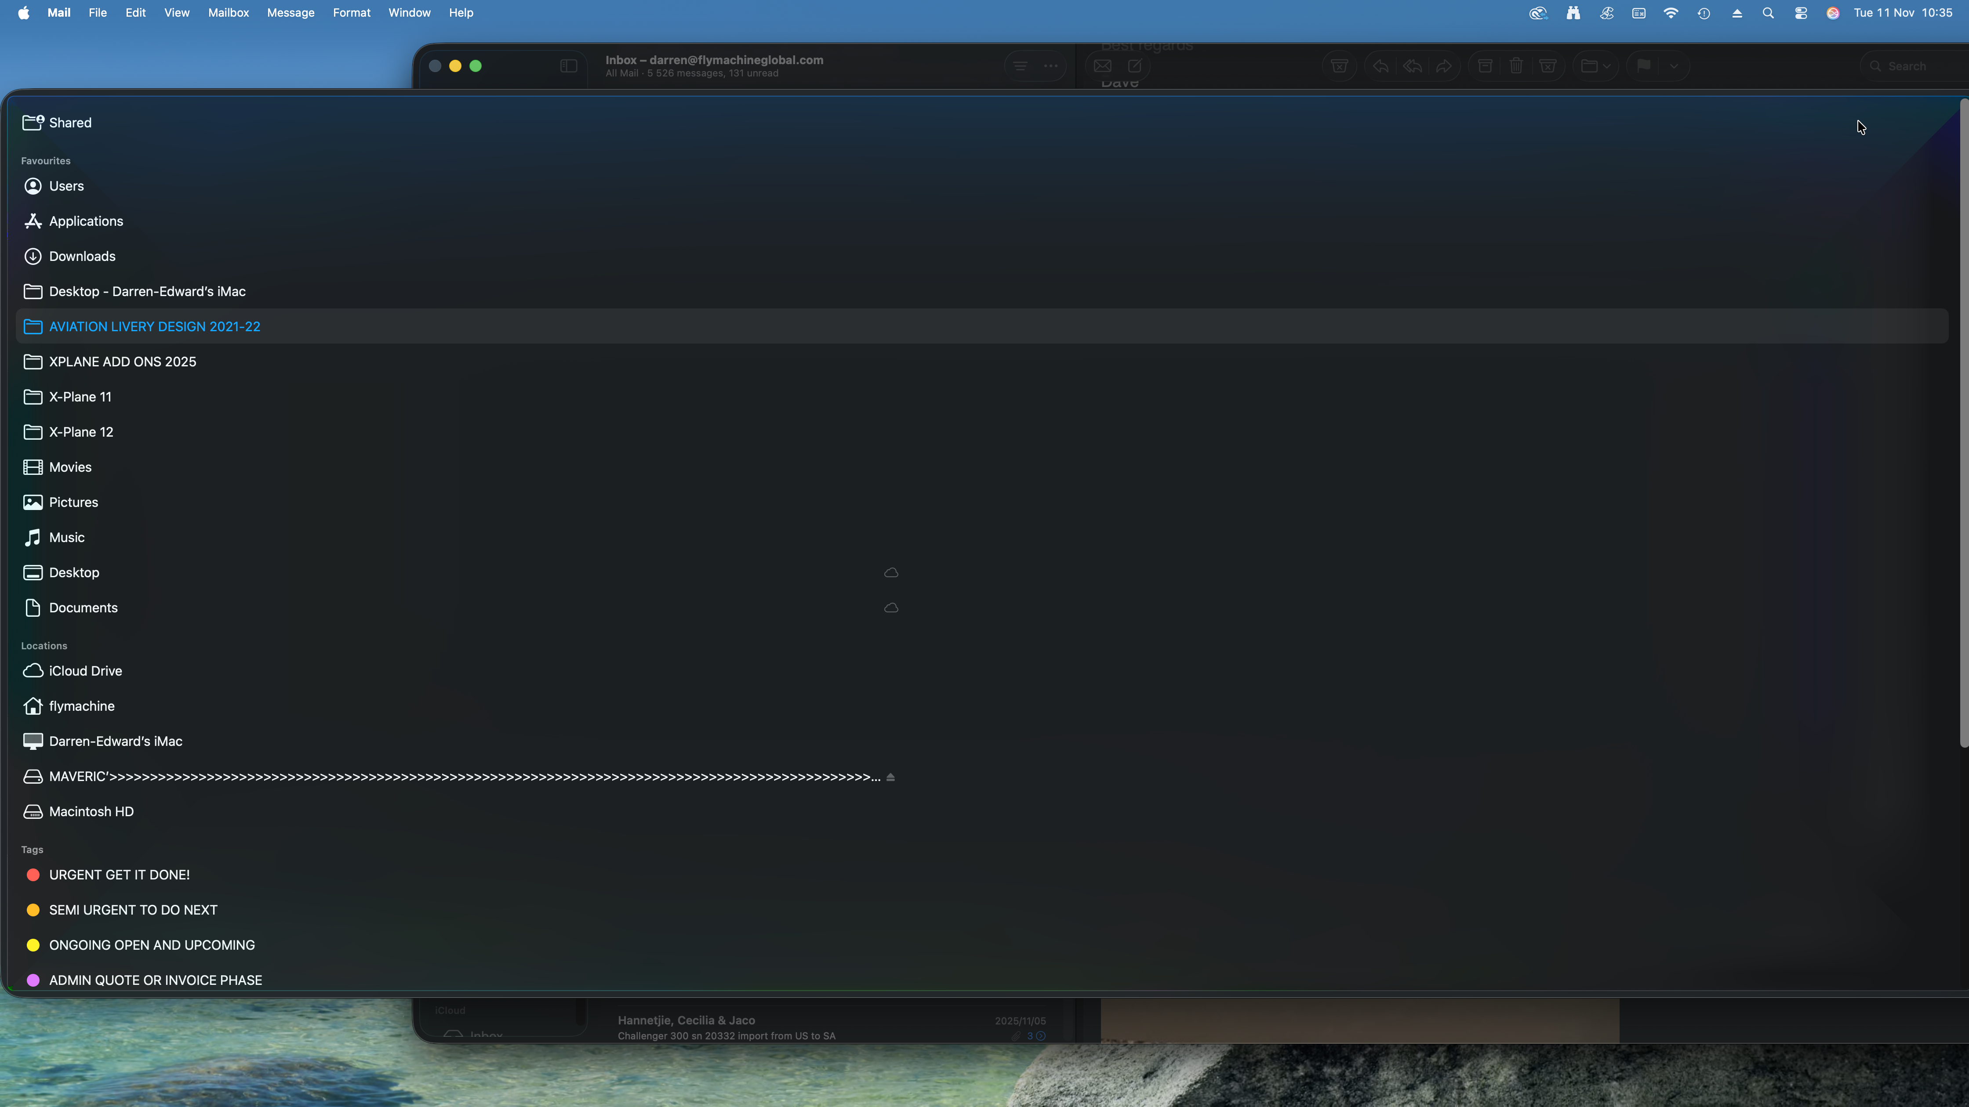Open the move-to-folder dropdown in toolbar

tap(1595, 66)
